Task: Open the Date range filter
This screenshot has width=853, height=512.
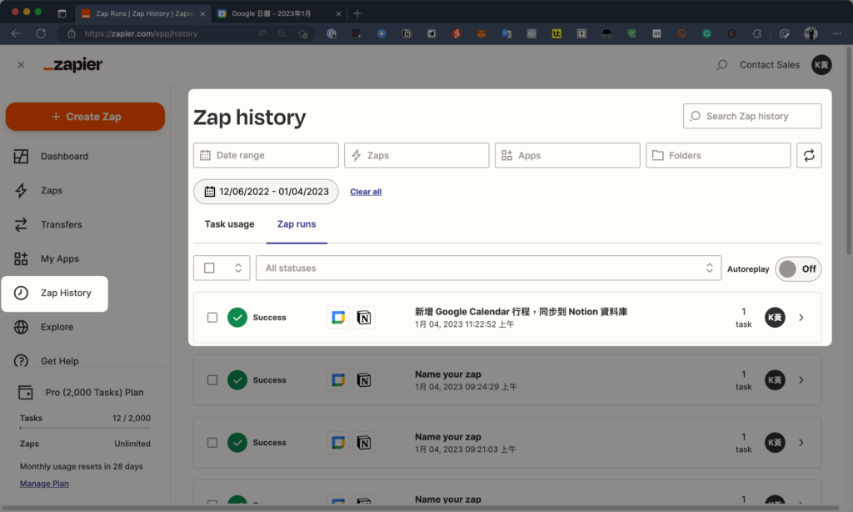Action: coord(266,155)
